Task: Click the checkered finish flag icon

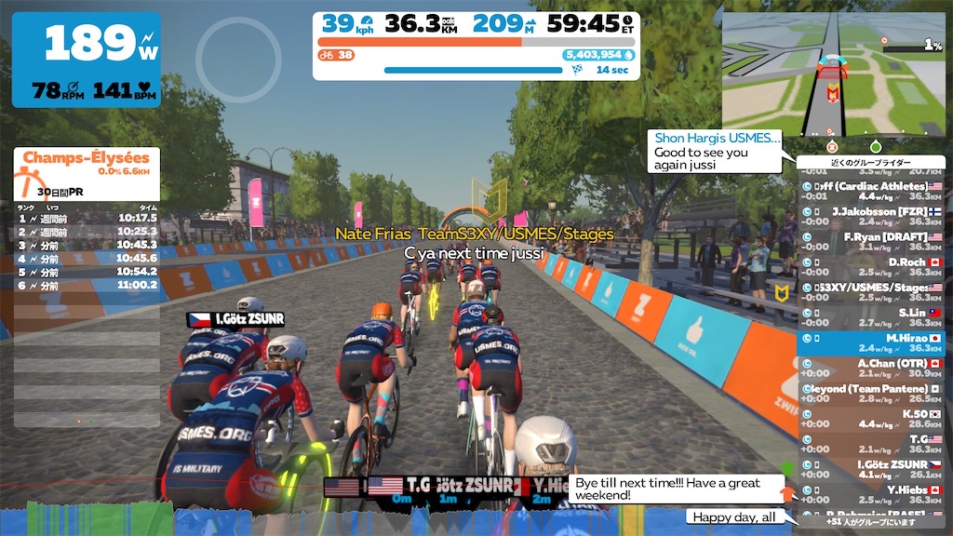Action: point(577,70)
